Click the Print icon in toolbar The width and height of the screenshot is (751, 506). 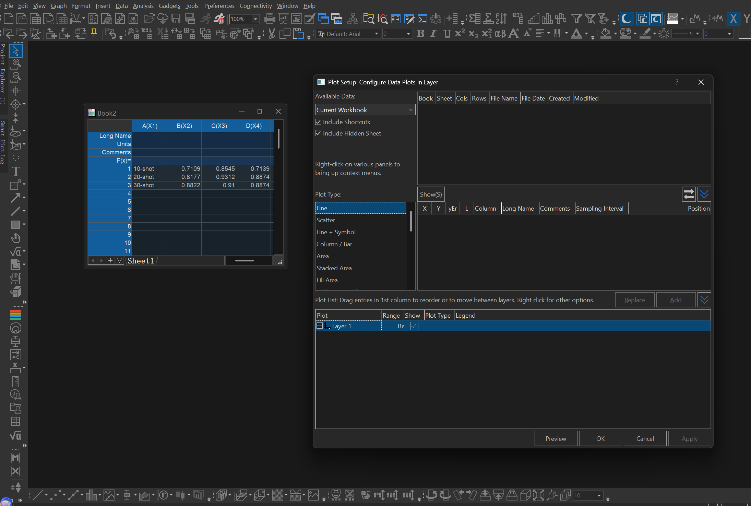270,19
